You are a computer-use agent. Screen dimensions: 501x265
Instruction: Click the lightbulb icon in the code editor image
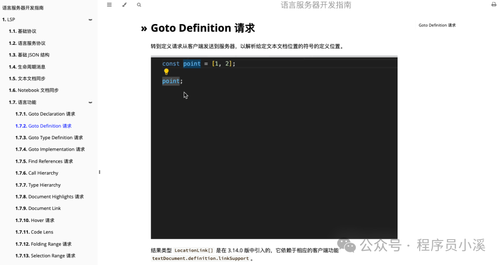click(166, 72)
